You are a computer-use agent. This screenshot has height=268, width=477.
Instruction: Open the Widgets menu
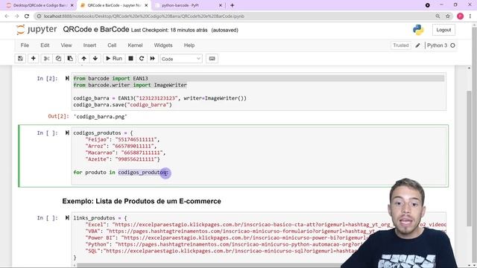[163, 45]
